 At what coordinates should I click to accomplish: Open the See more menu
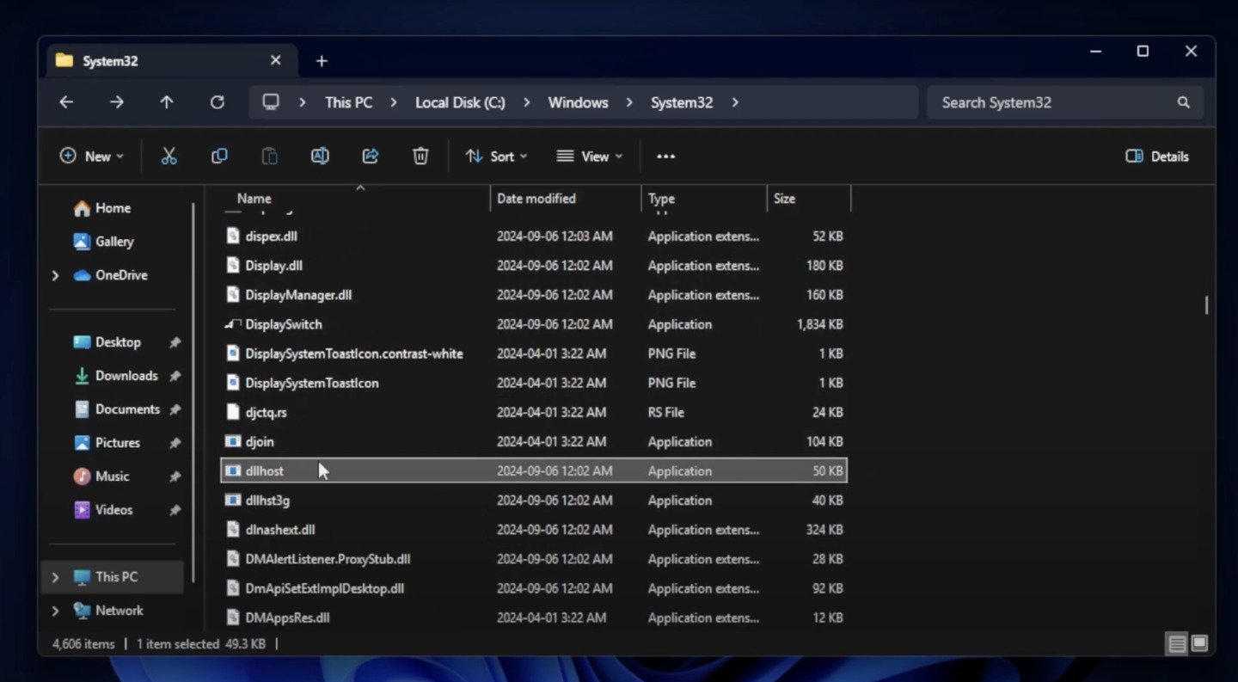[665, 156]
